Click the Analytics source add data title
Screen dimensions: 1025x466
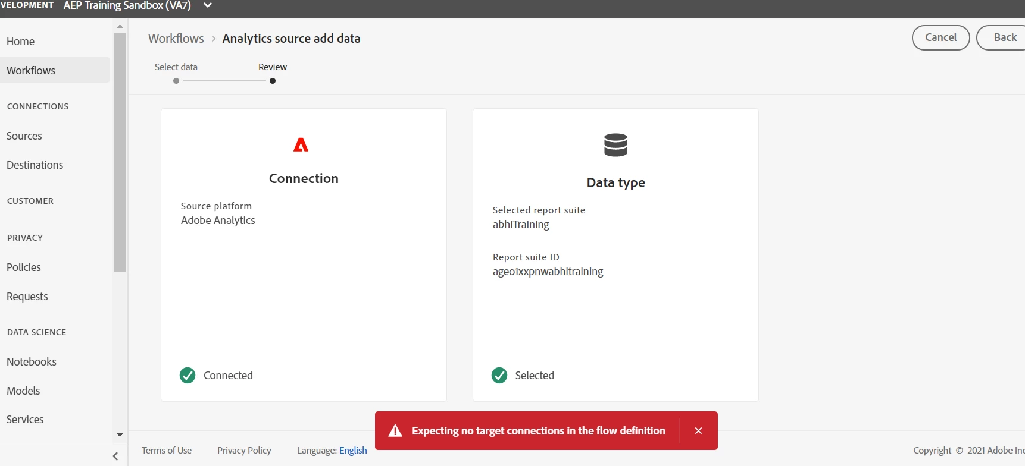(x=291, y=39)
